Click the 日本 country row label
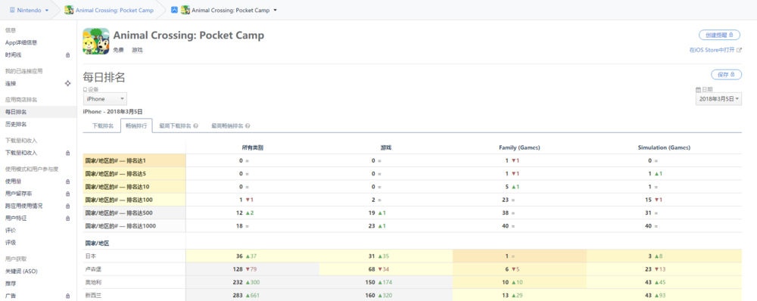The height and width of the screenshot is (301, 757). pos(91,256)
